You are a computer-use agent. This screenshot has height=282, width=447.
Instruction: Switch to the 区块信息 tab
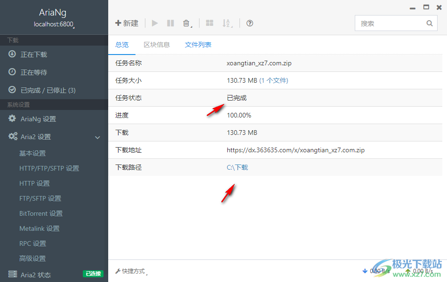(157, 45)
